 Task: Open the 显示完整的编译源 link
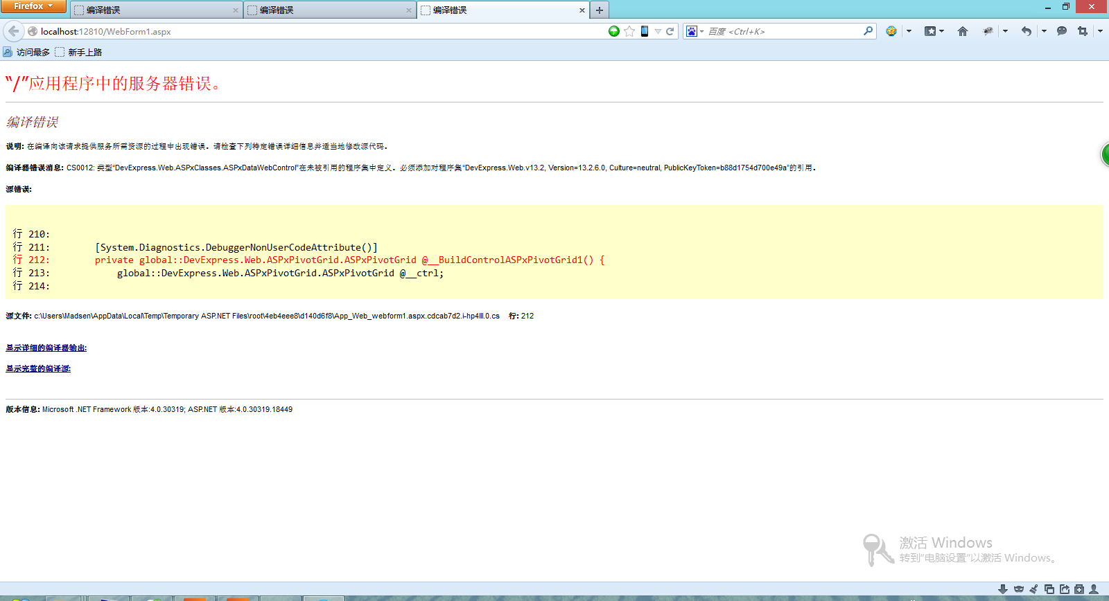click(x=38, y=369)
